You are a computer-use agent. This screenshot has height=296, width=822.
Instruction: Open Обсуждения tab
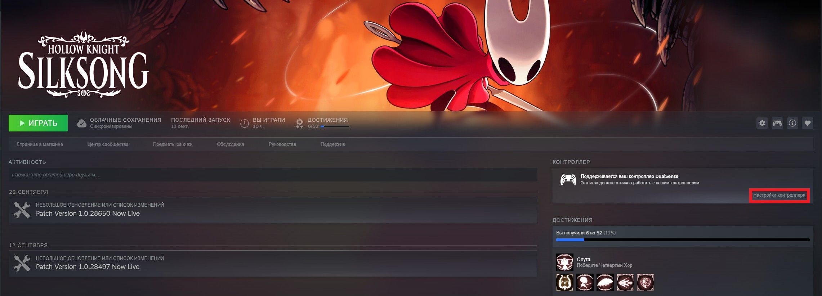(230, 144)
